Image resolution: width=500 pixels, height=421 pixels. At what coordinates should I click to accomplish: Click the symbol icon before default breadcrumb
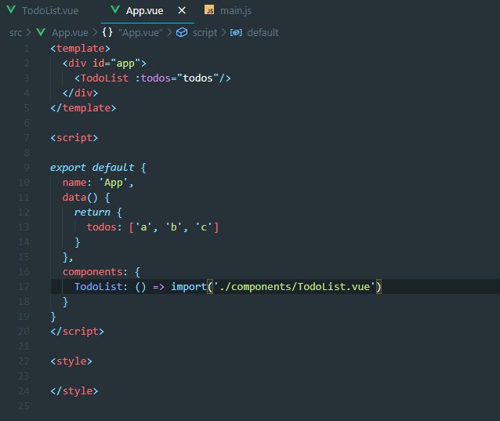pos(236,32)
